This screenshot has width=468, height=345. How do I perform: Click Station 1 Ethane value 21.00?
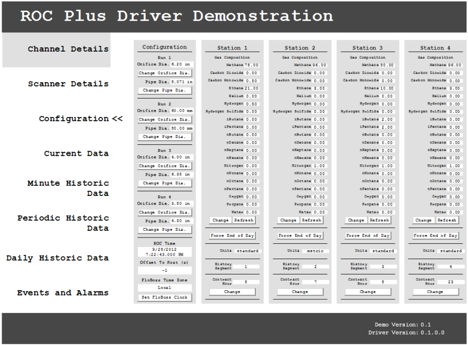[x=252, y=88]
